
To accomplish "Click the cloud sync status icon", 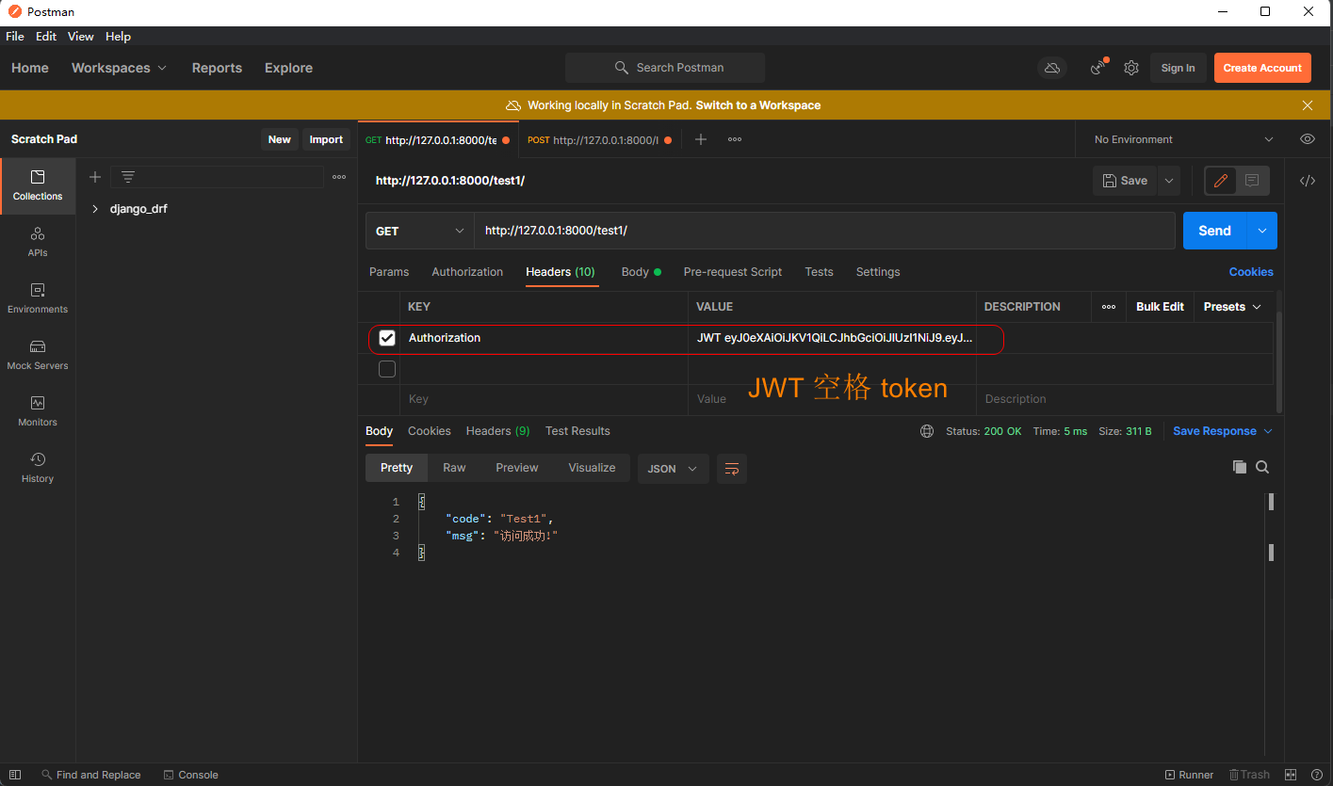I will [1052, 68].
